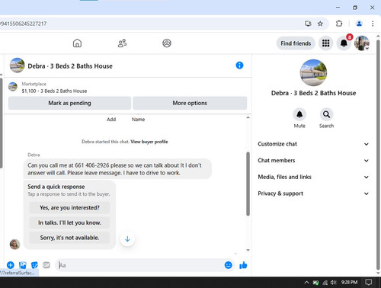Open the volume icon in system tray

[334, 283]
